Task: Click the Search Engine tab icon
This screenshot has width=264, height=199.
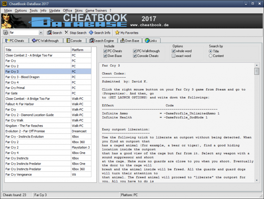Action: pyautogui.click(x=91, y=41)
